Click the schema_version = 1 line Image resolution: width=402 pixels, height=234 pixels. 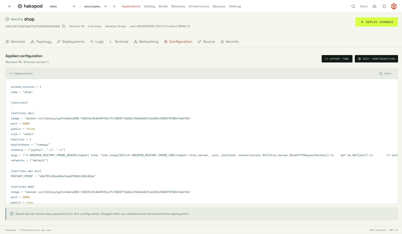click(26, 87)
